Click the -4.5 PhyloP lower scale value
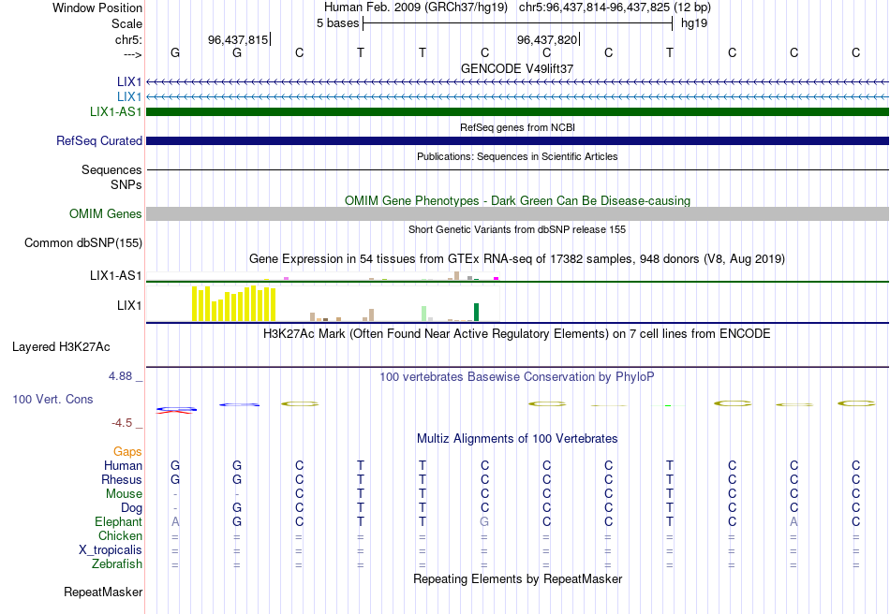This screenshot has width=890, height=614. [122, 422]
